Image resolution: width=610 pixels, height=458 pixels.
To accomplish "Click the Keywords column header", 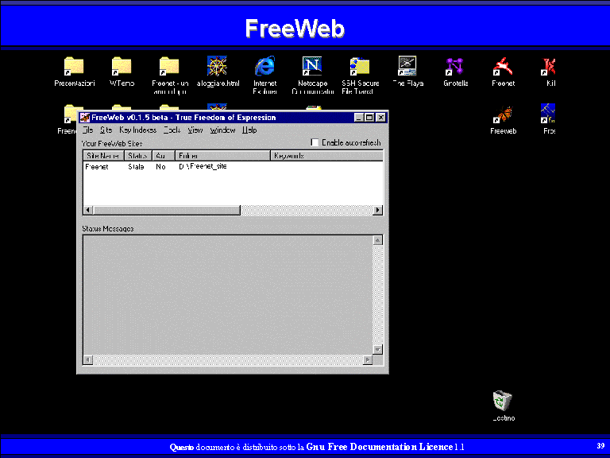I will point(326,156).
